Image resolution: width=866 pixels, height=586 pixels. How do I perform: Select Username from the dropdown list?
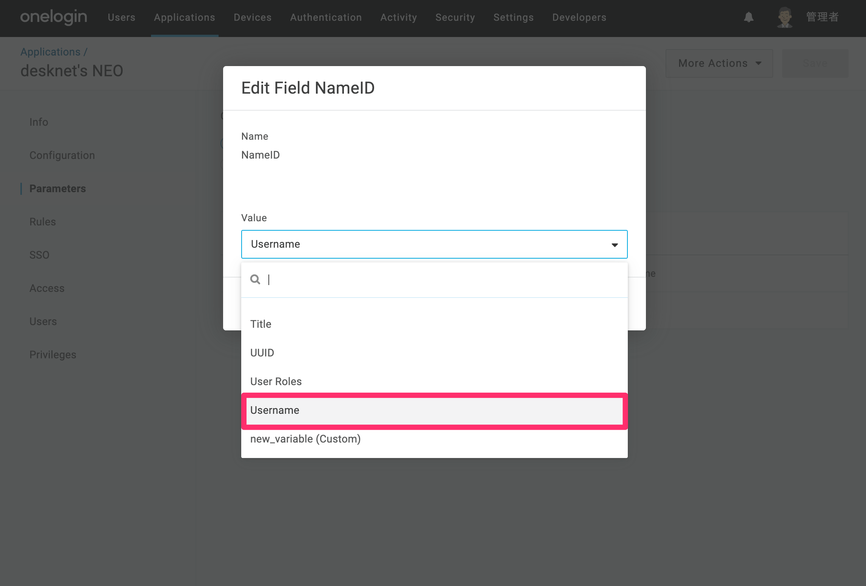(434, 410)
